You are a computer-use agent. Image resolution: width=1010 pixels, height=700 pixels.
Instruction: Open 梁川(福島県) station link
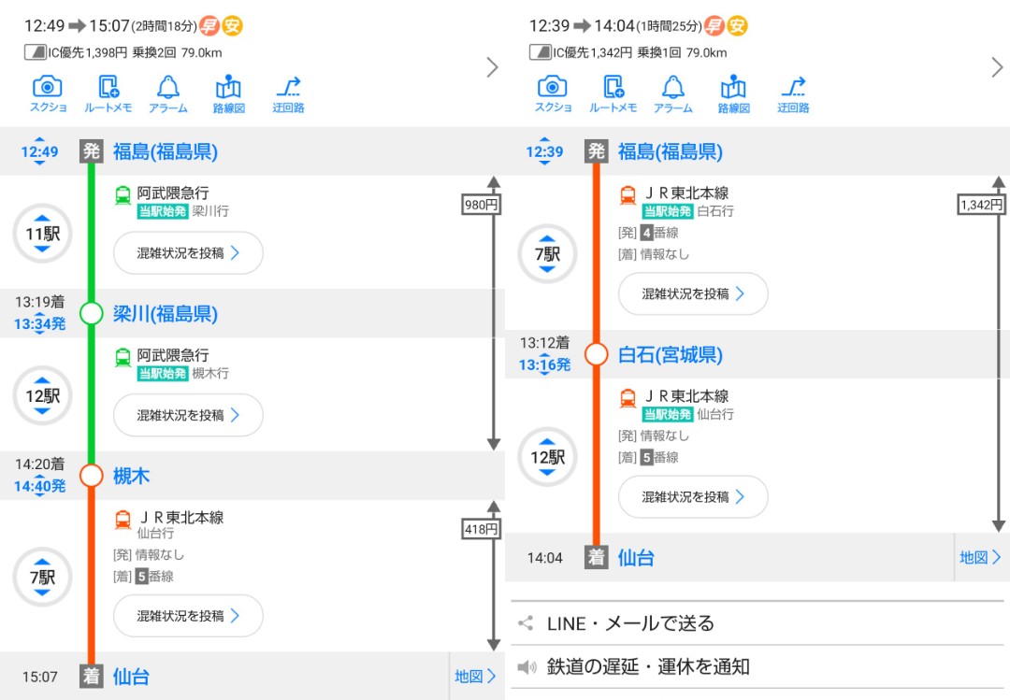(166, 314)
